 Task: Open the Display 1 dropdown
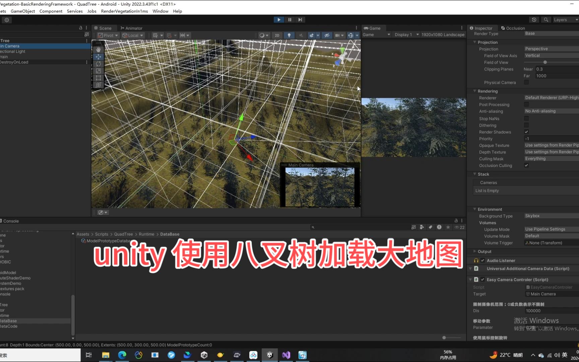coord(406,35)
